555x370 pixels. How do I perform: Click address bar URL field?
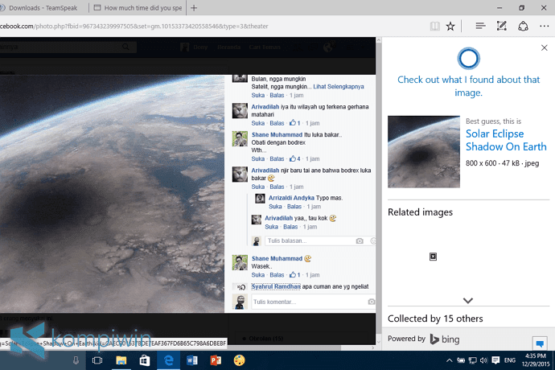pyautogui.click(x=212, y=27)
